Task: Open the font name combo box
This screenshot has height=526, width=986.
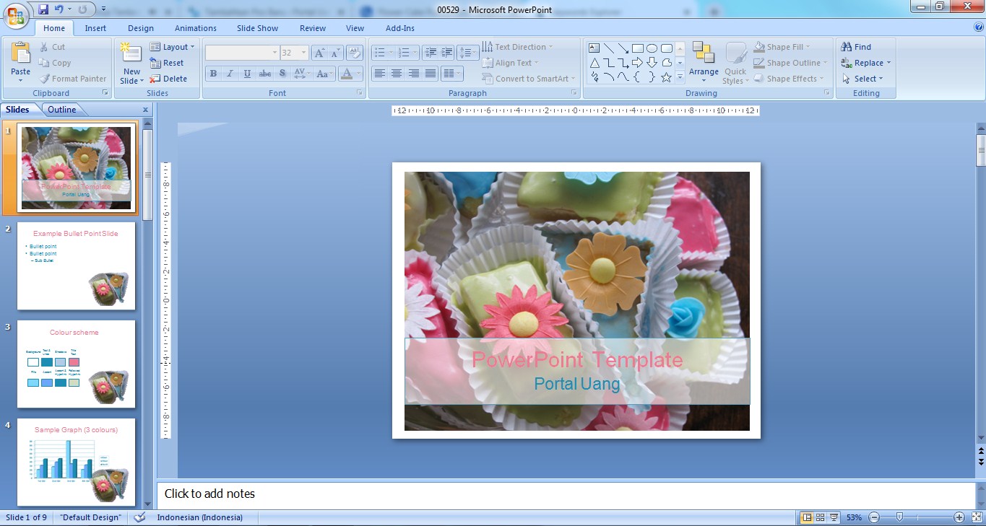Action: pyautogui.click(x=243, y=53)
